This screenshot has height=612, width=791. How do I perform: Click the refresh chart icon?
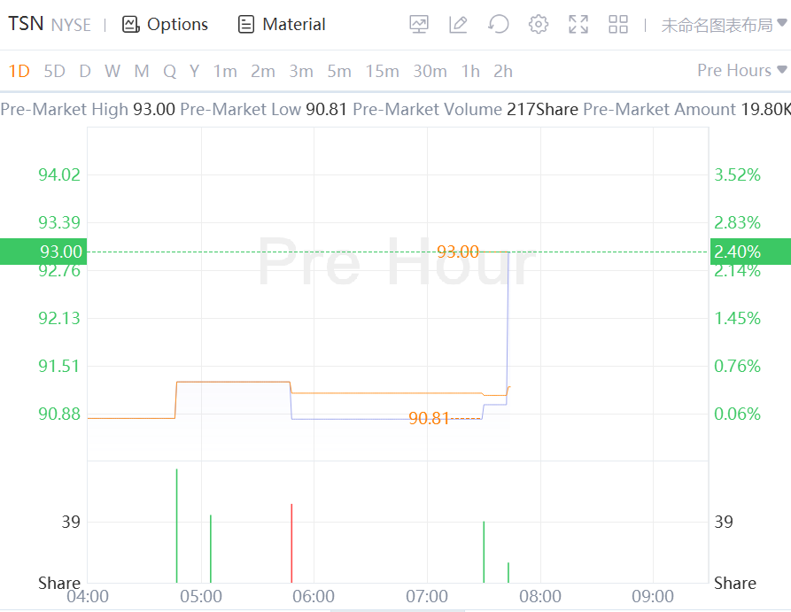tap(499, 25)
